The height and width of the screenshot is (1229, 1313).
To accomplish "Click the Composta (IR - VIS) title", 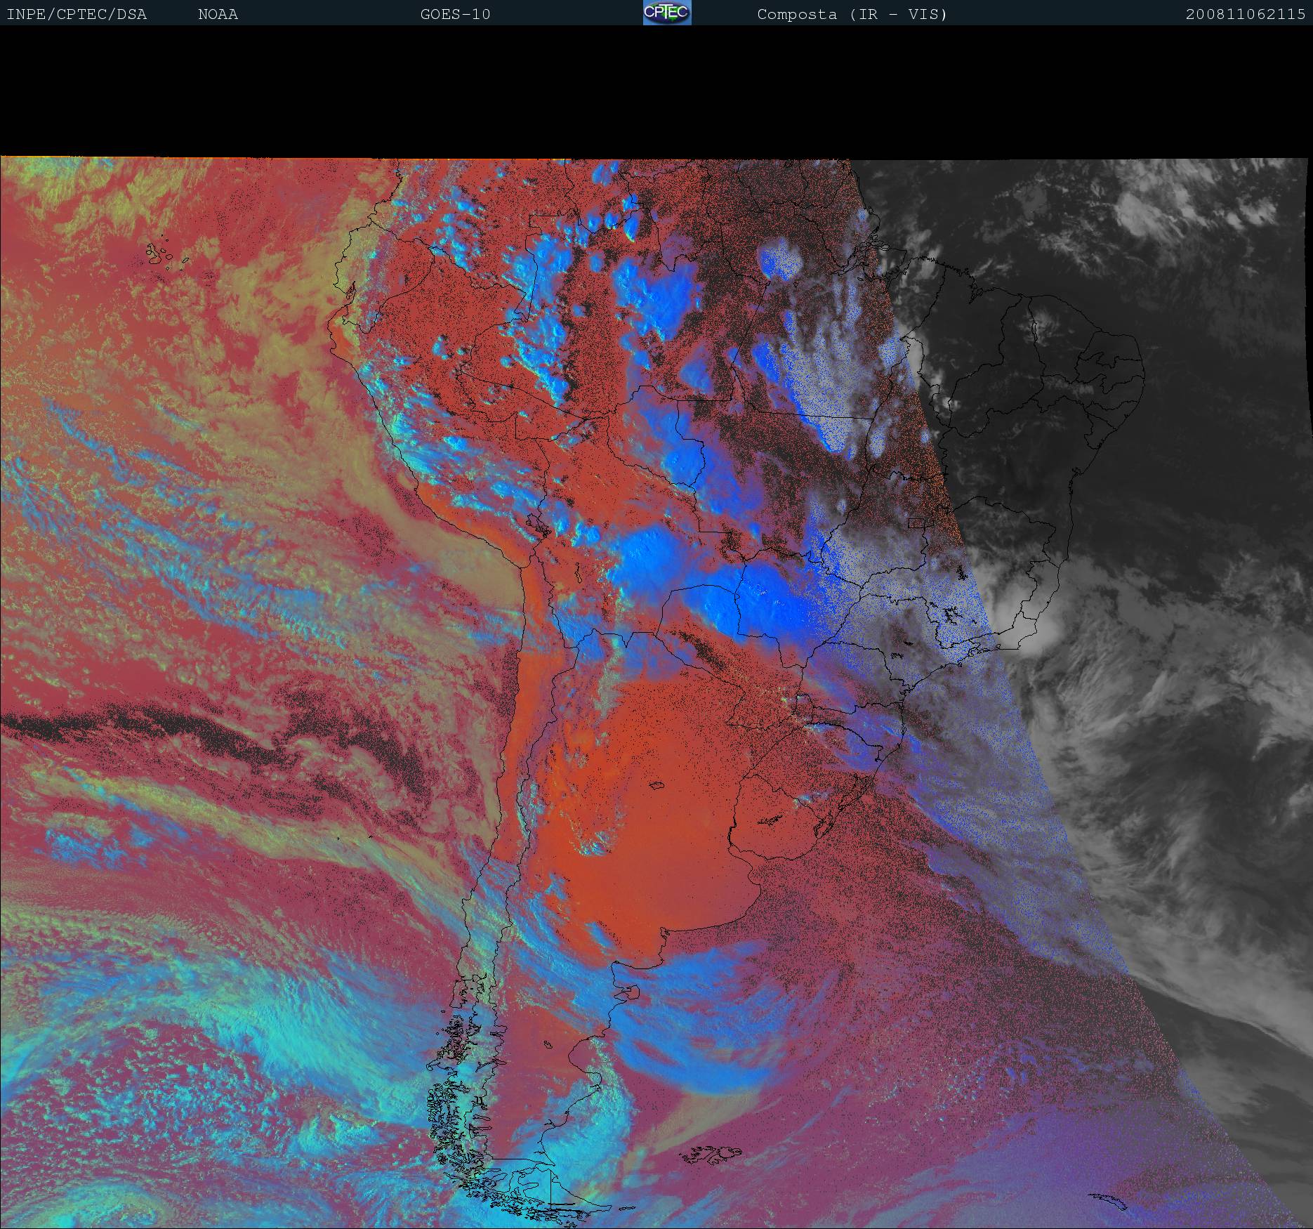I will 852,14.
